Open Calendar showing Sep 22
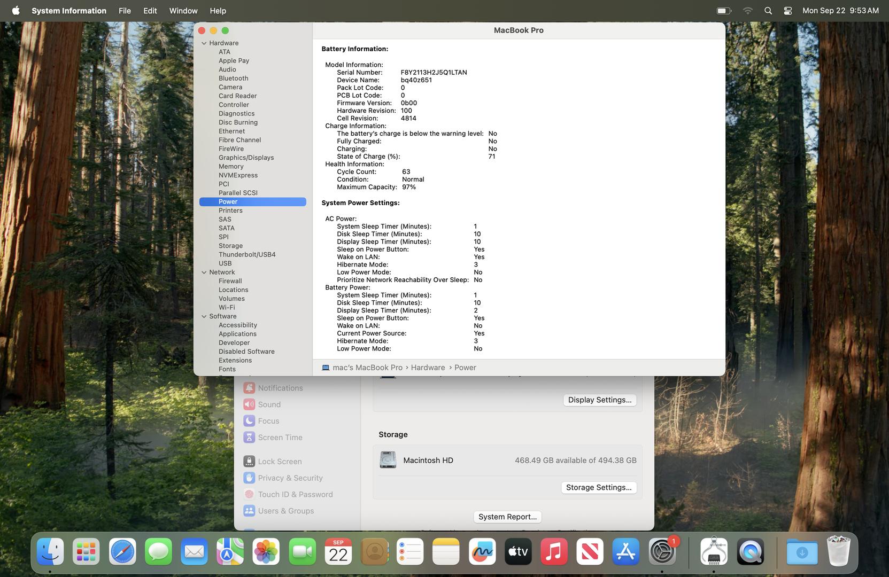This screenshot has height=577, width=889. point(338,551)
